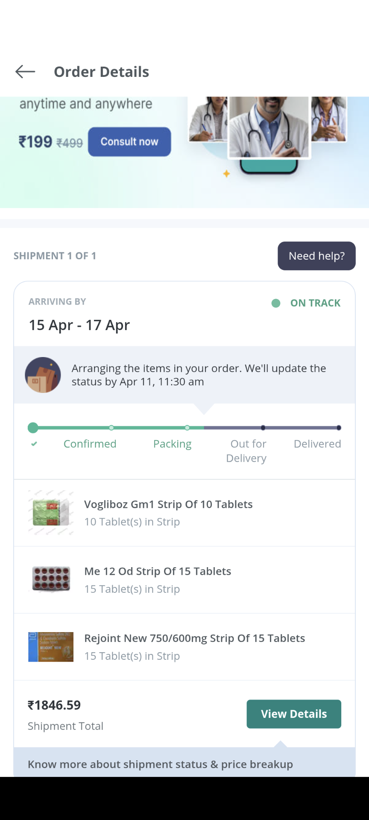Tap the back arrow icon
Screen dimensions: 369x820
(25, 72)
